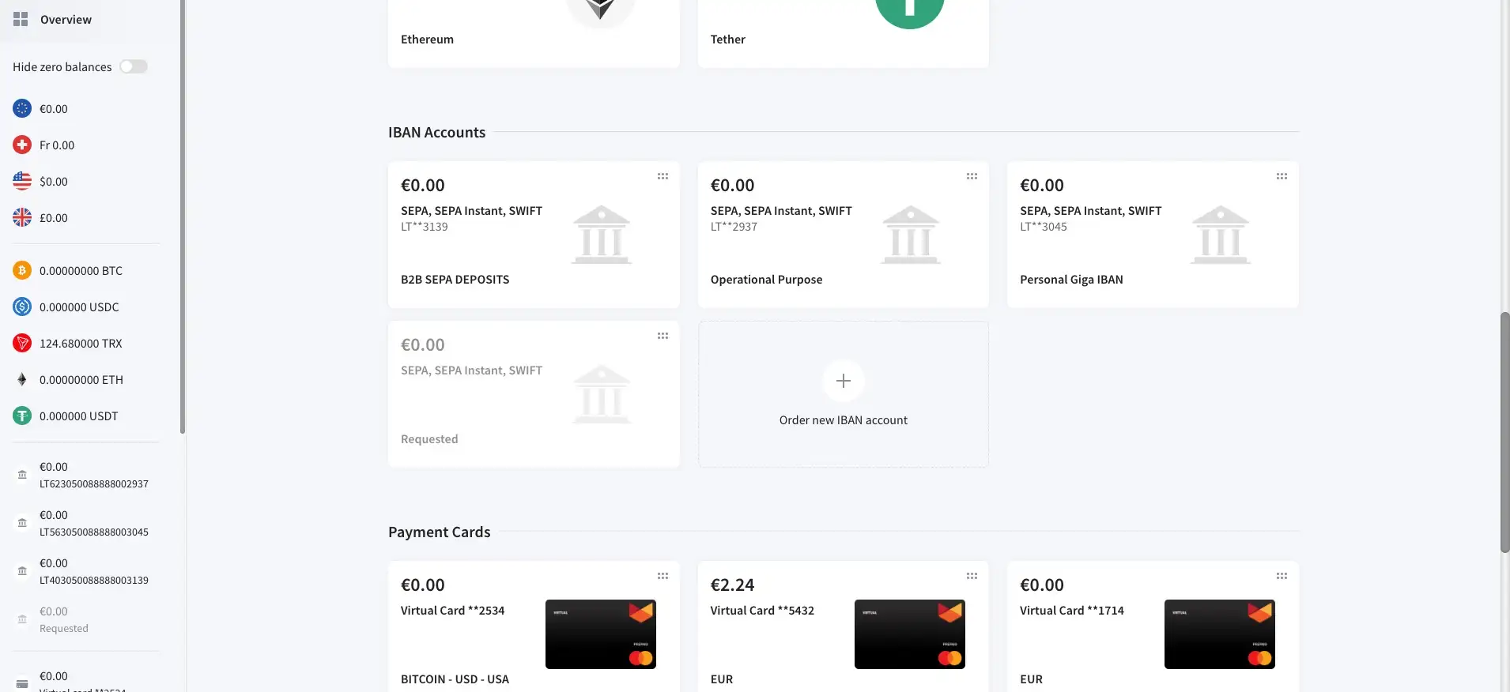
Task: Click the Virtual Card **2534 thumbnail
Action: 600,634
